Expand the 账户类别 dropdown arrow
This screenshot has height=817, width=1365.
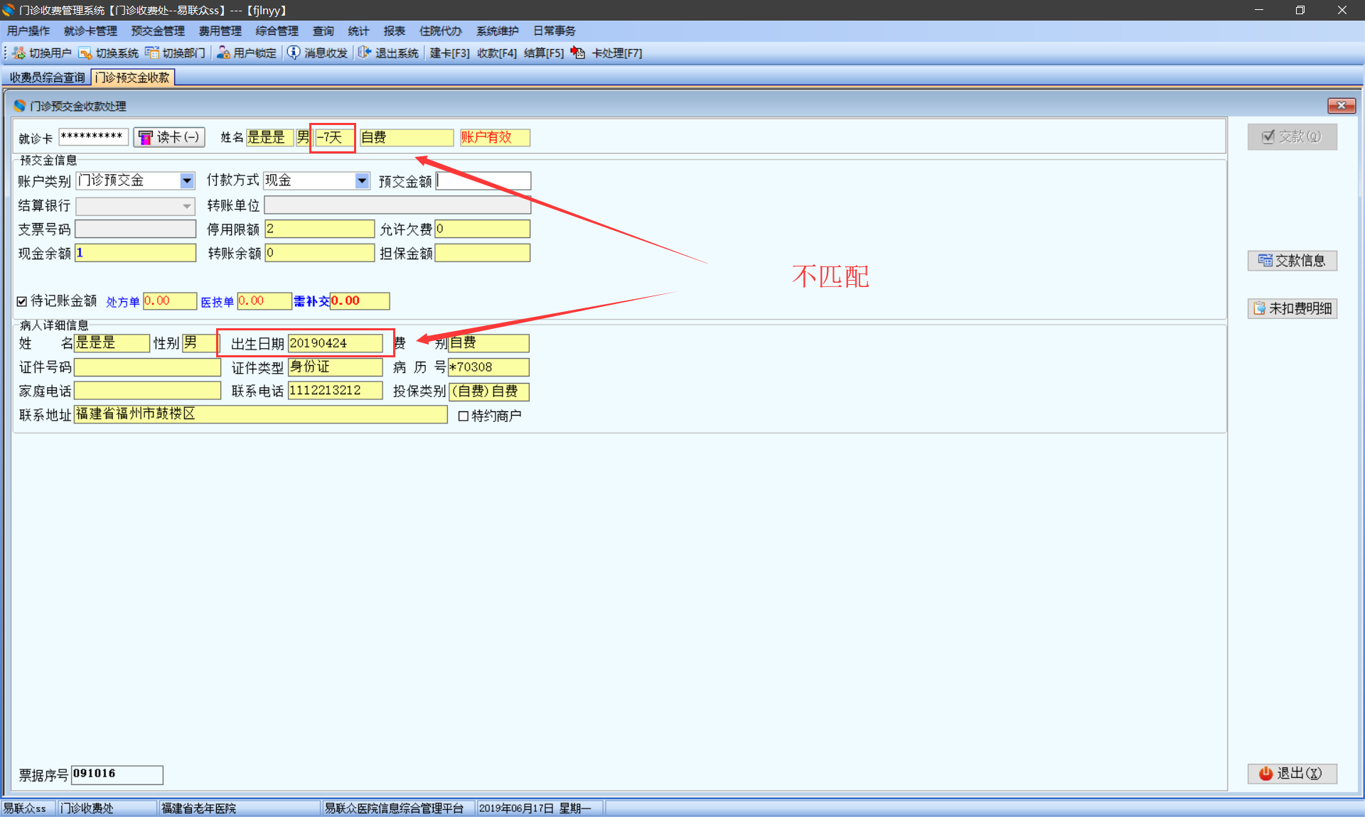186,181
